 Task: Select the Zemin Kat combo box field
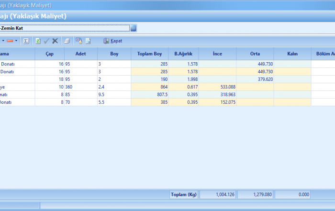coord(65,28)
